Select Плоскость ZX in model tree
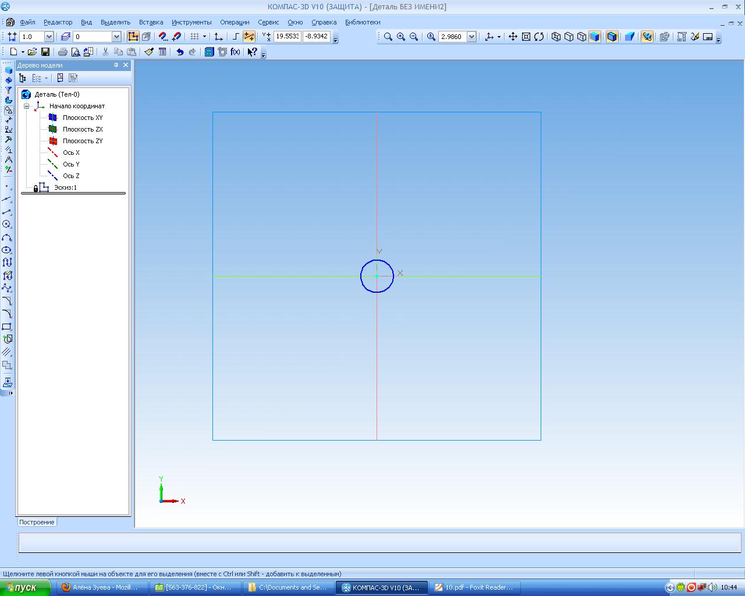 (x=82, y=129)
